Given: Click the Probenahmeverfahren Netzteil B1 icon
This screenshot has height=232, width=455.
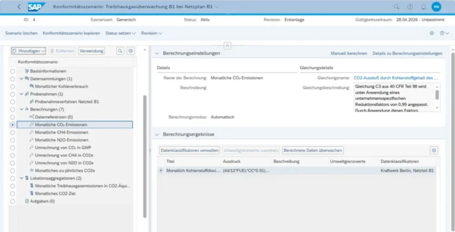Looking at the screenshot, I should pos(32,101).
